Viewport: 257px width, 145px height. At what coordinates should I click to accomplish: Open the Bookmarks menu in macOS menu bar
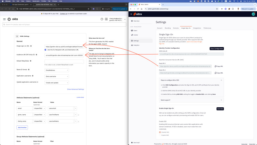coord(36,1)
